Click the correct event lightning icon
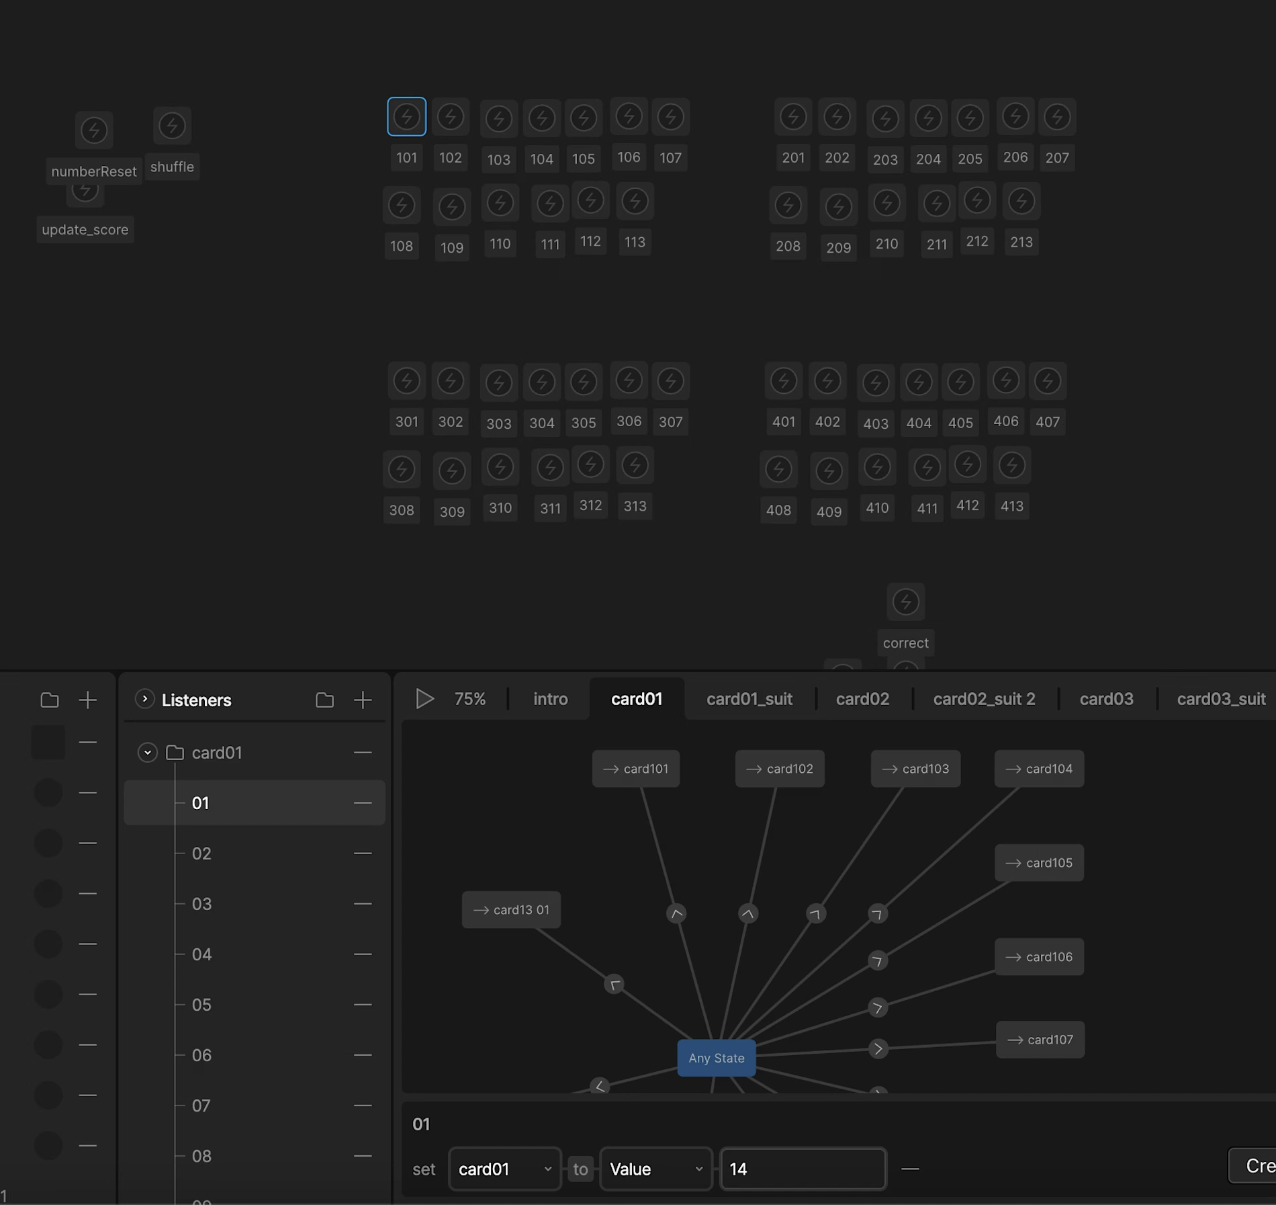The width and height of the screenshot is (1276, 1205). click(905, 602)
